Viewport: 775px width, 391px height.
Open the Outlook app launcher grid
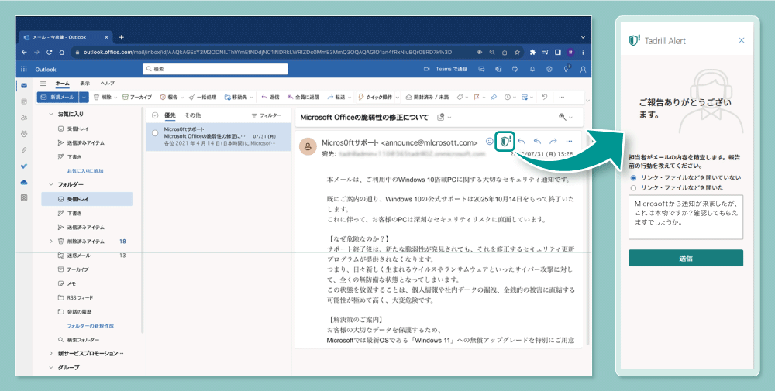pos(24,69)
